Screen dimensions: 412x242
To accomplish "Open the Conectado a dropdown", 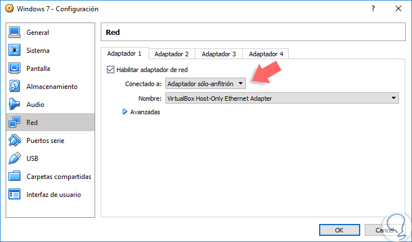I will (x=205, y=84).
